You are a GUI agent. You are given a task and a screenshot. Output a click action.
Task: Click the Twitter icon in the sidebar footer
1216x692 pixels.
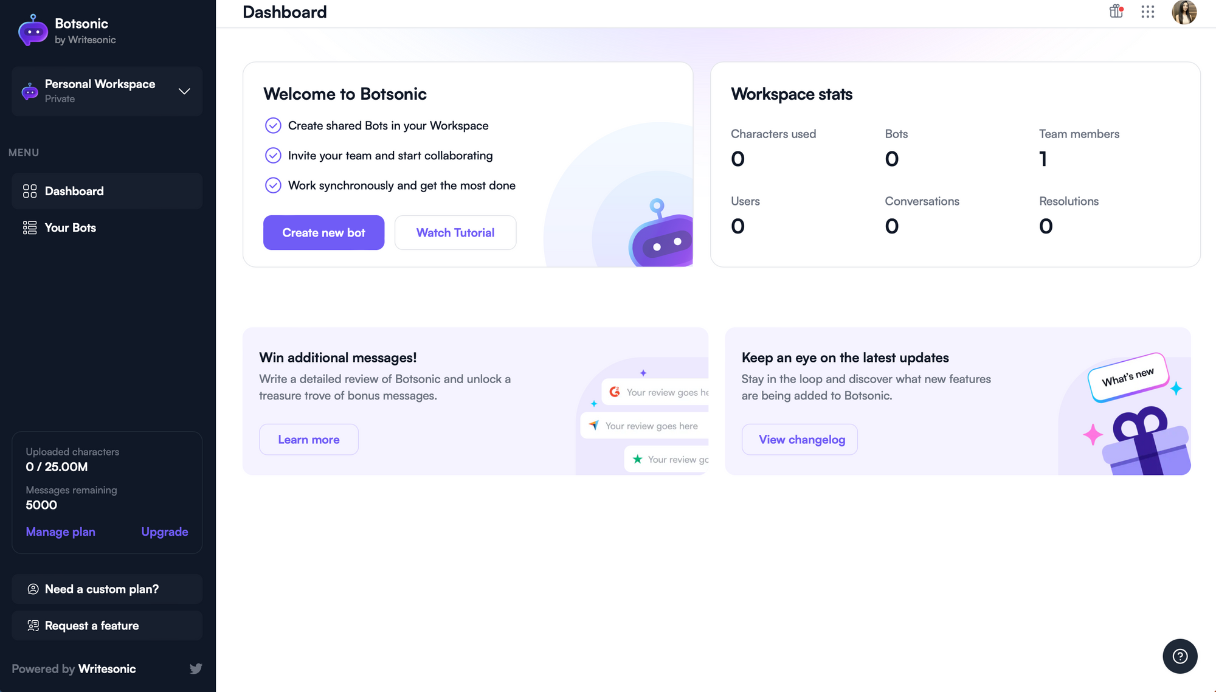point(196,668)
